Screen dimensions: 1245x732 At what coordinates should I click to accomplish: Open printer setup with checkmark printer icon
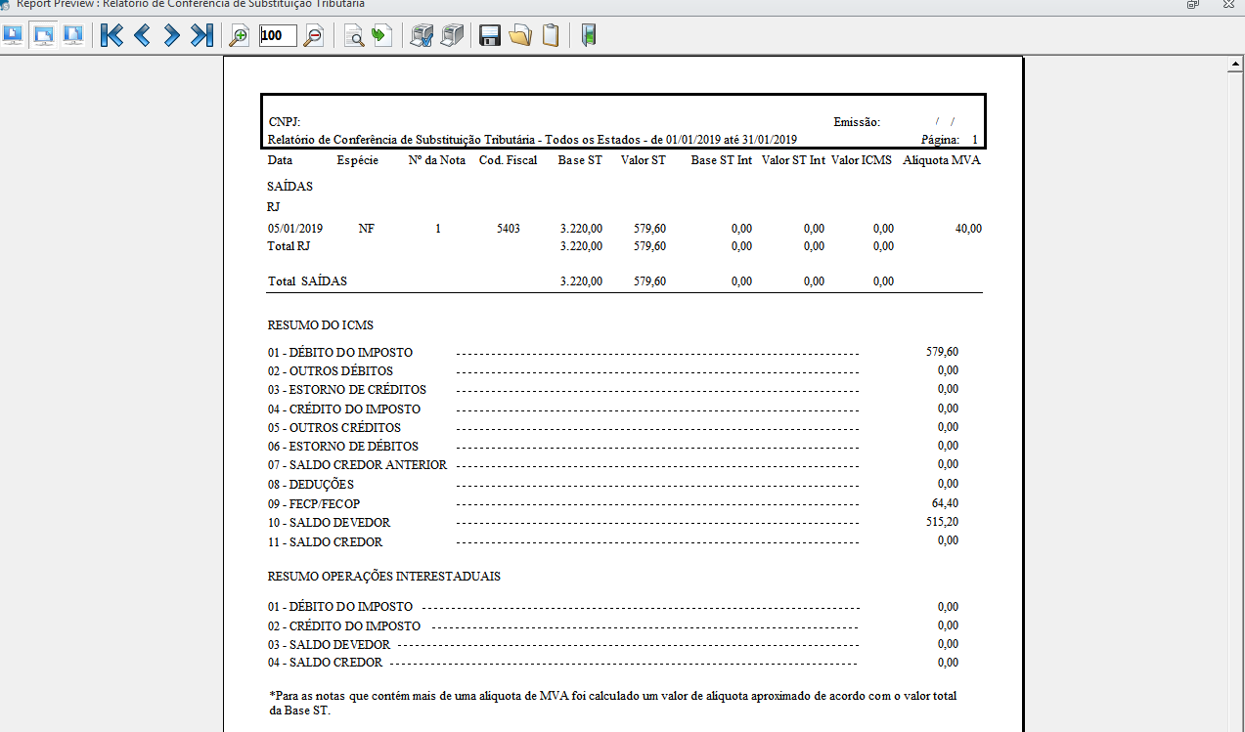click(x=422, y=37)
